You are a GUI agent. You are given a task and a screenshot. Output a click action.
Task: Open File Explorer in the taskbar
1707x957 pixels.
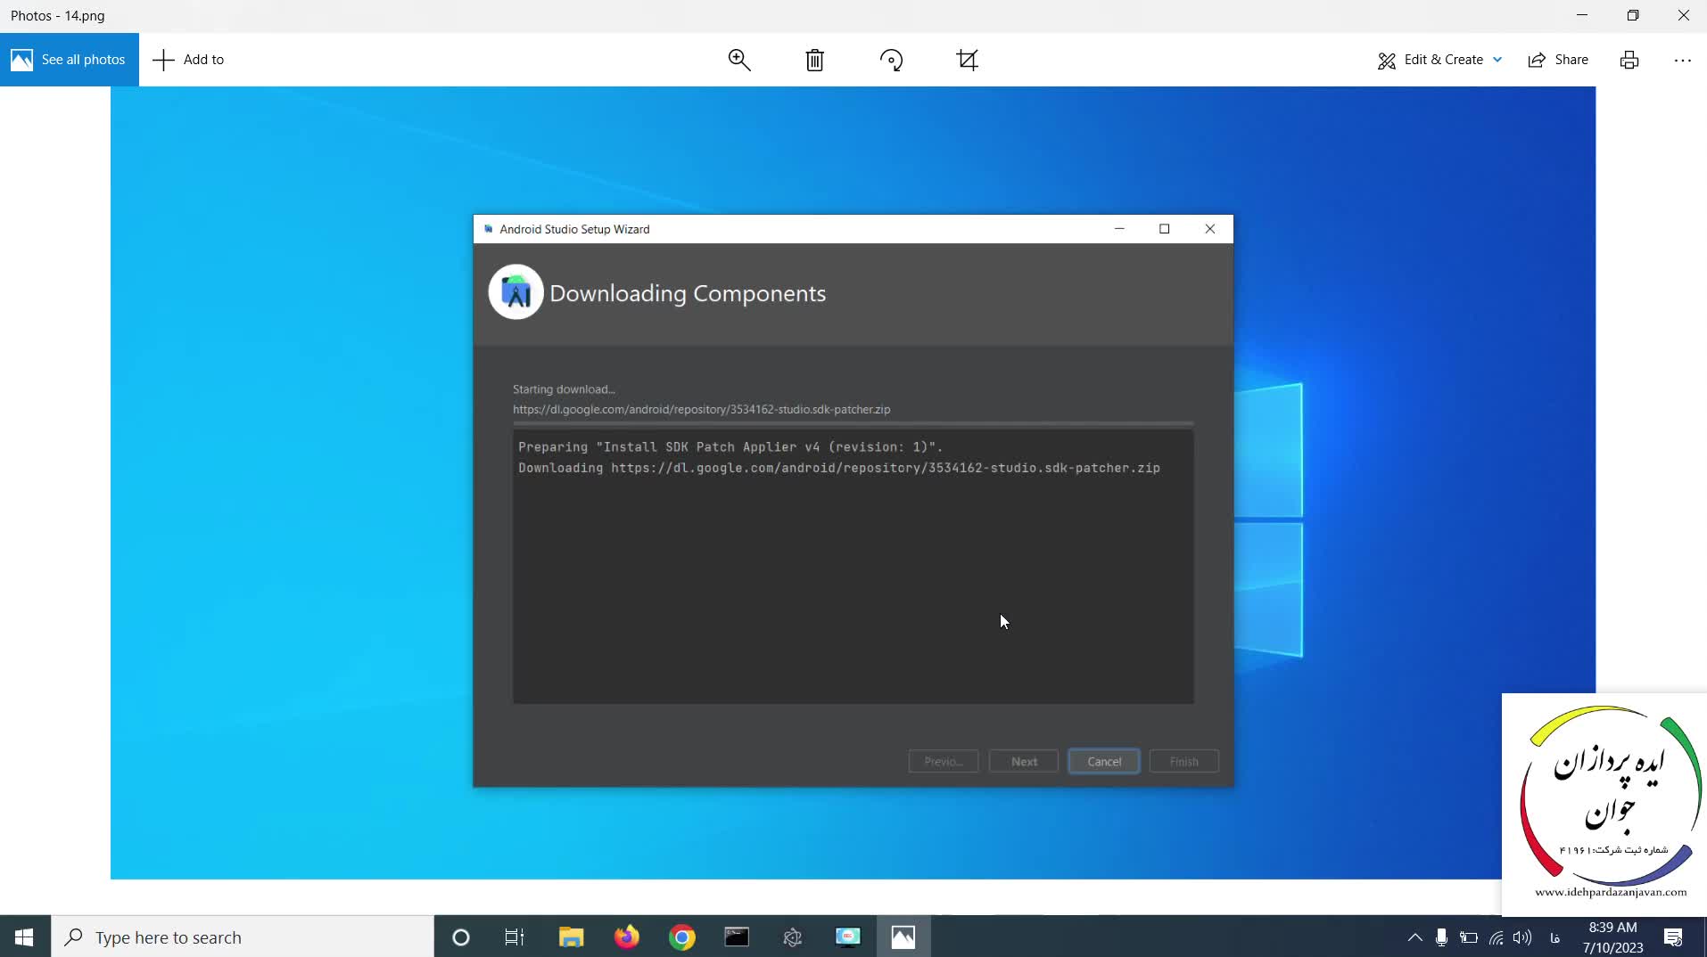[x=571, y=937]
